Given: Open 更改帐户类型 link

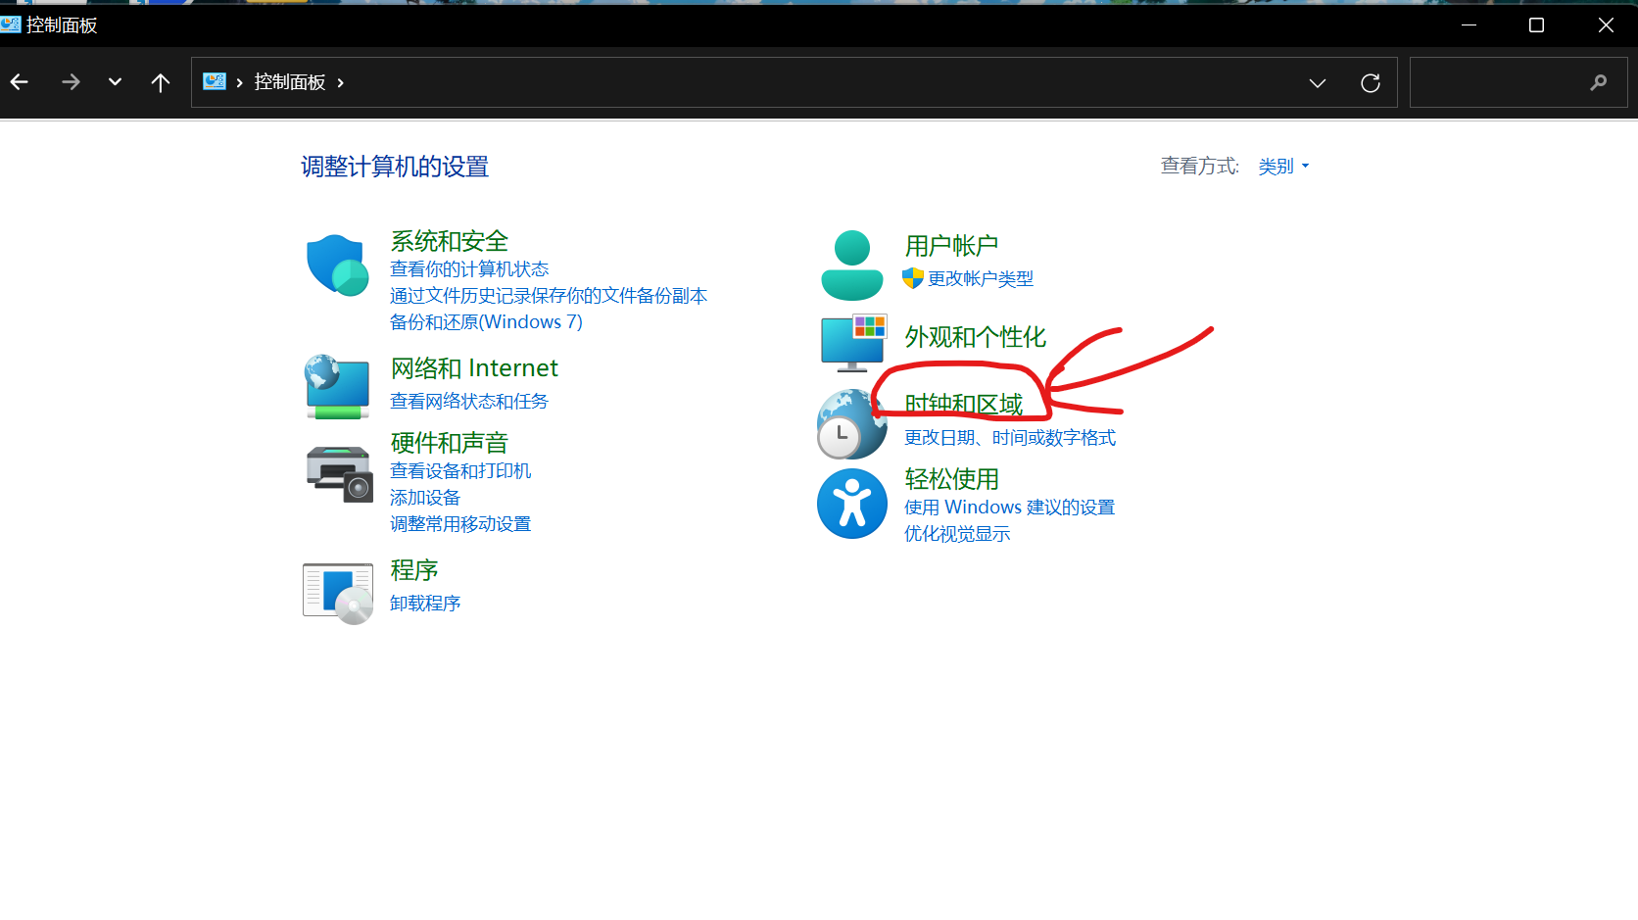Looking at the screenshot, I should coord(979,278).
